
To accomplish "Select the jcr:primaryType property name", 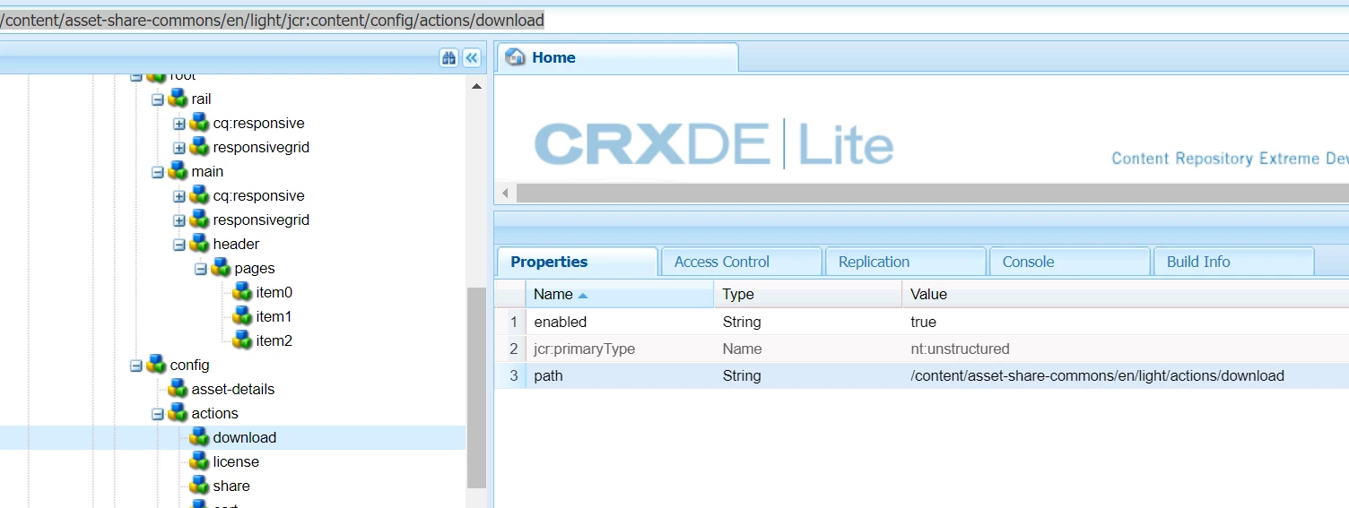I will click(584, 349).
